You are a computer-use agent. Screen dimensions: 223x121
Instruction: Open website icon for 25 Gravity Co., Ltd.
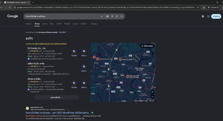pos(74,51)
